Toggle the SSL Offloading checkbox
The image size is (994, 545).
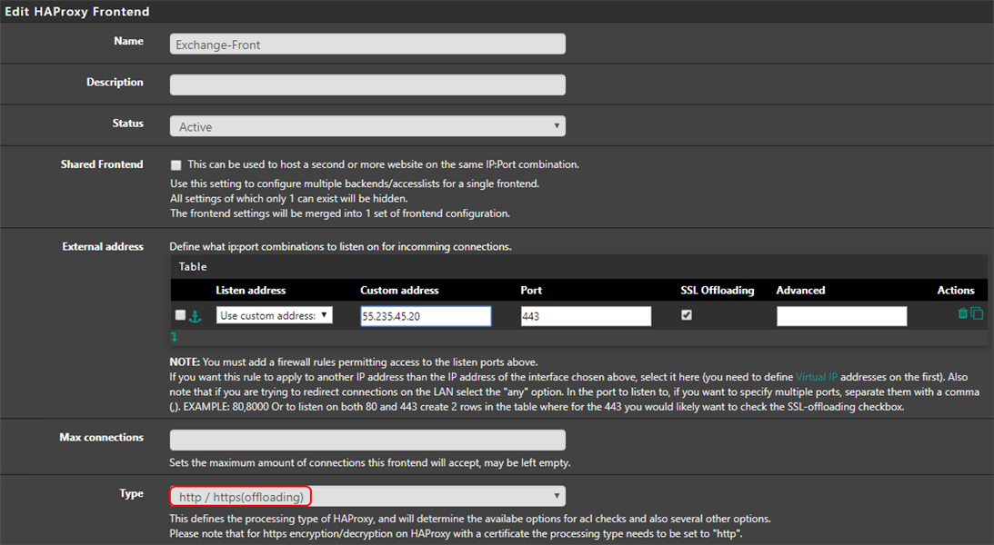pos(687,315)
